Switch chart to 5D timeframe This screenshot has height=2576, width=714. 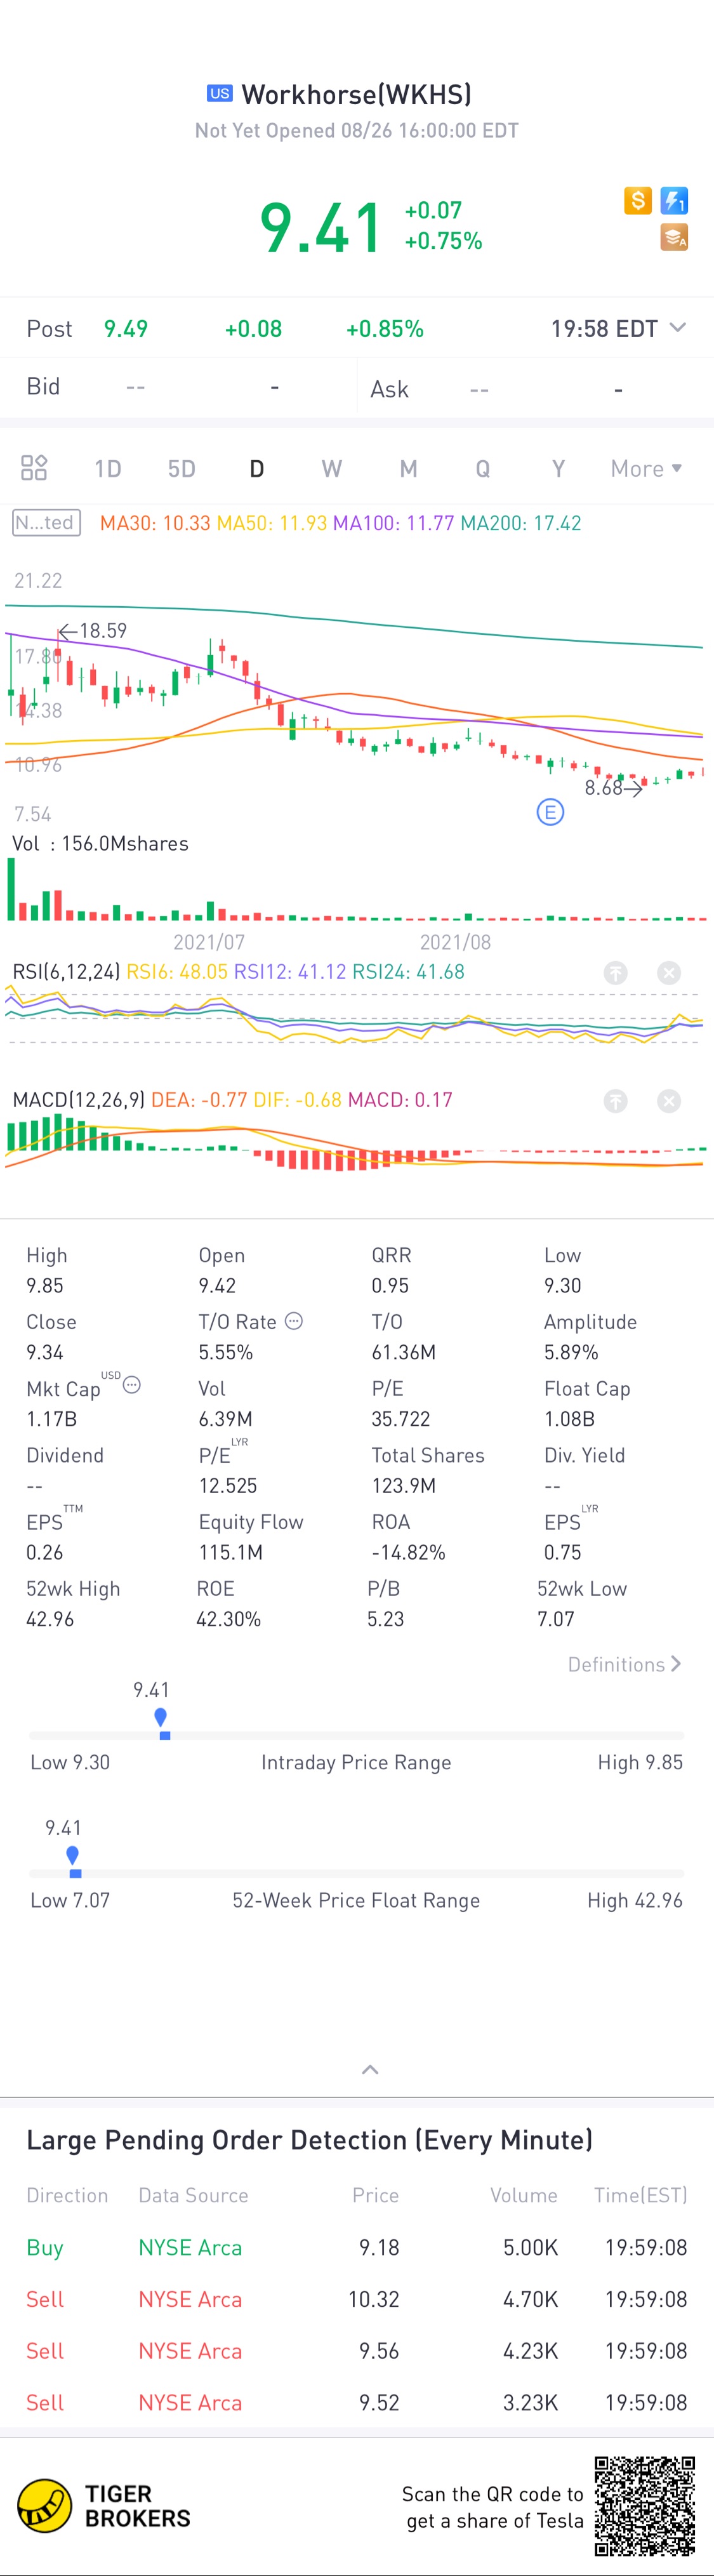tap(181, 469)
